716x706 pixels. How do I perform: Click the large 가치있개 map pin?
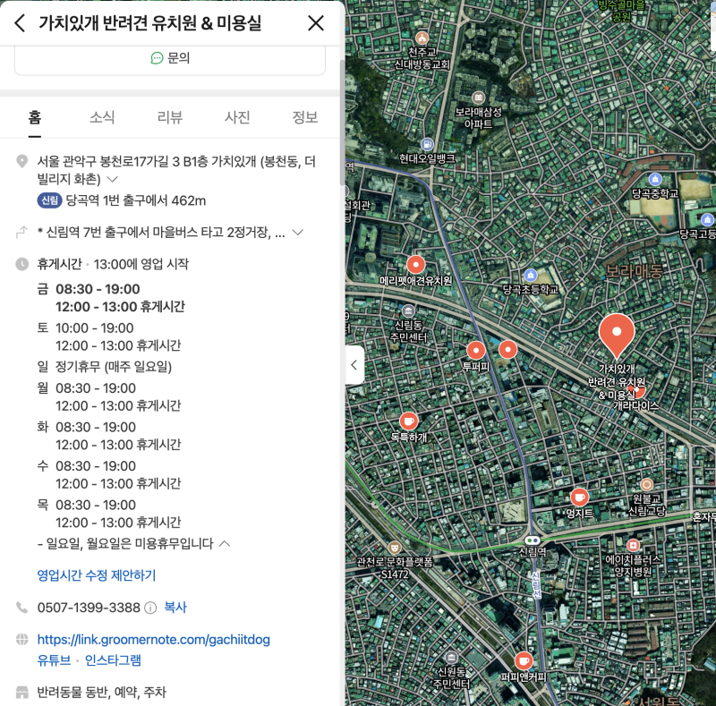click(617, 336)
